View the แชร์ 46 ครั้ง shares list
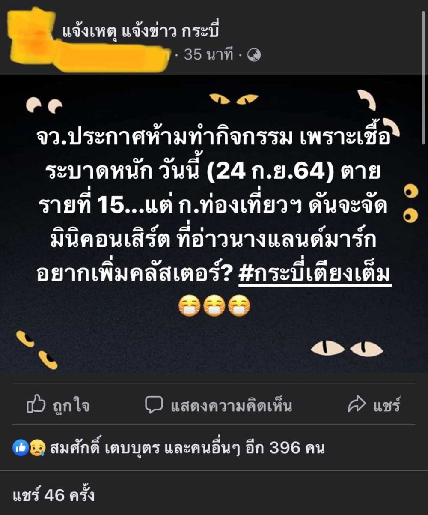The image size is (428, 515). (x=53, y=495)
